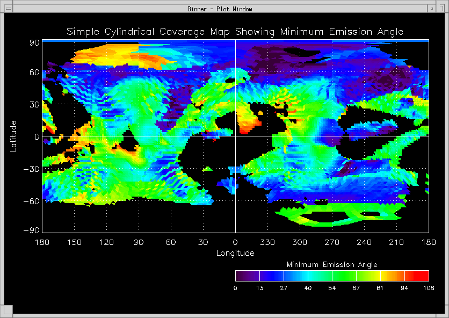449x318 pixels.
Task: Click the orange 81-94 colorbar segment
Action: [393, 276]
